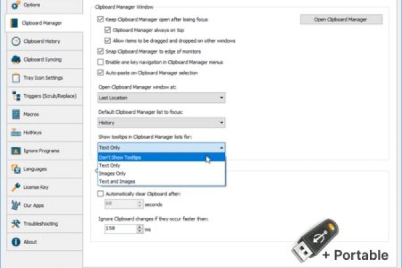The image size is (402, 268).
Task: Open the HotKeys sidebar icon
Action: pyautogui.click(x=15, y=132)
